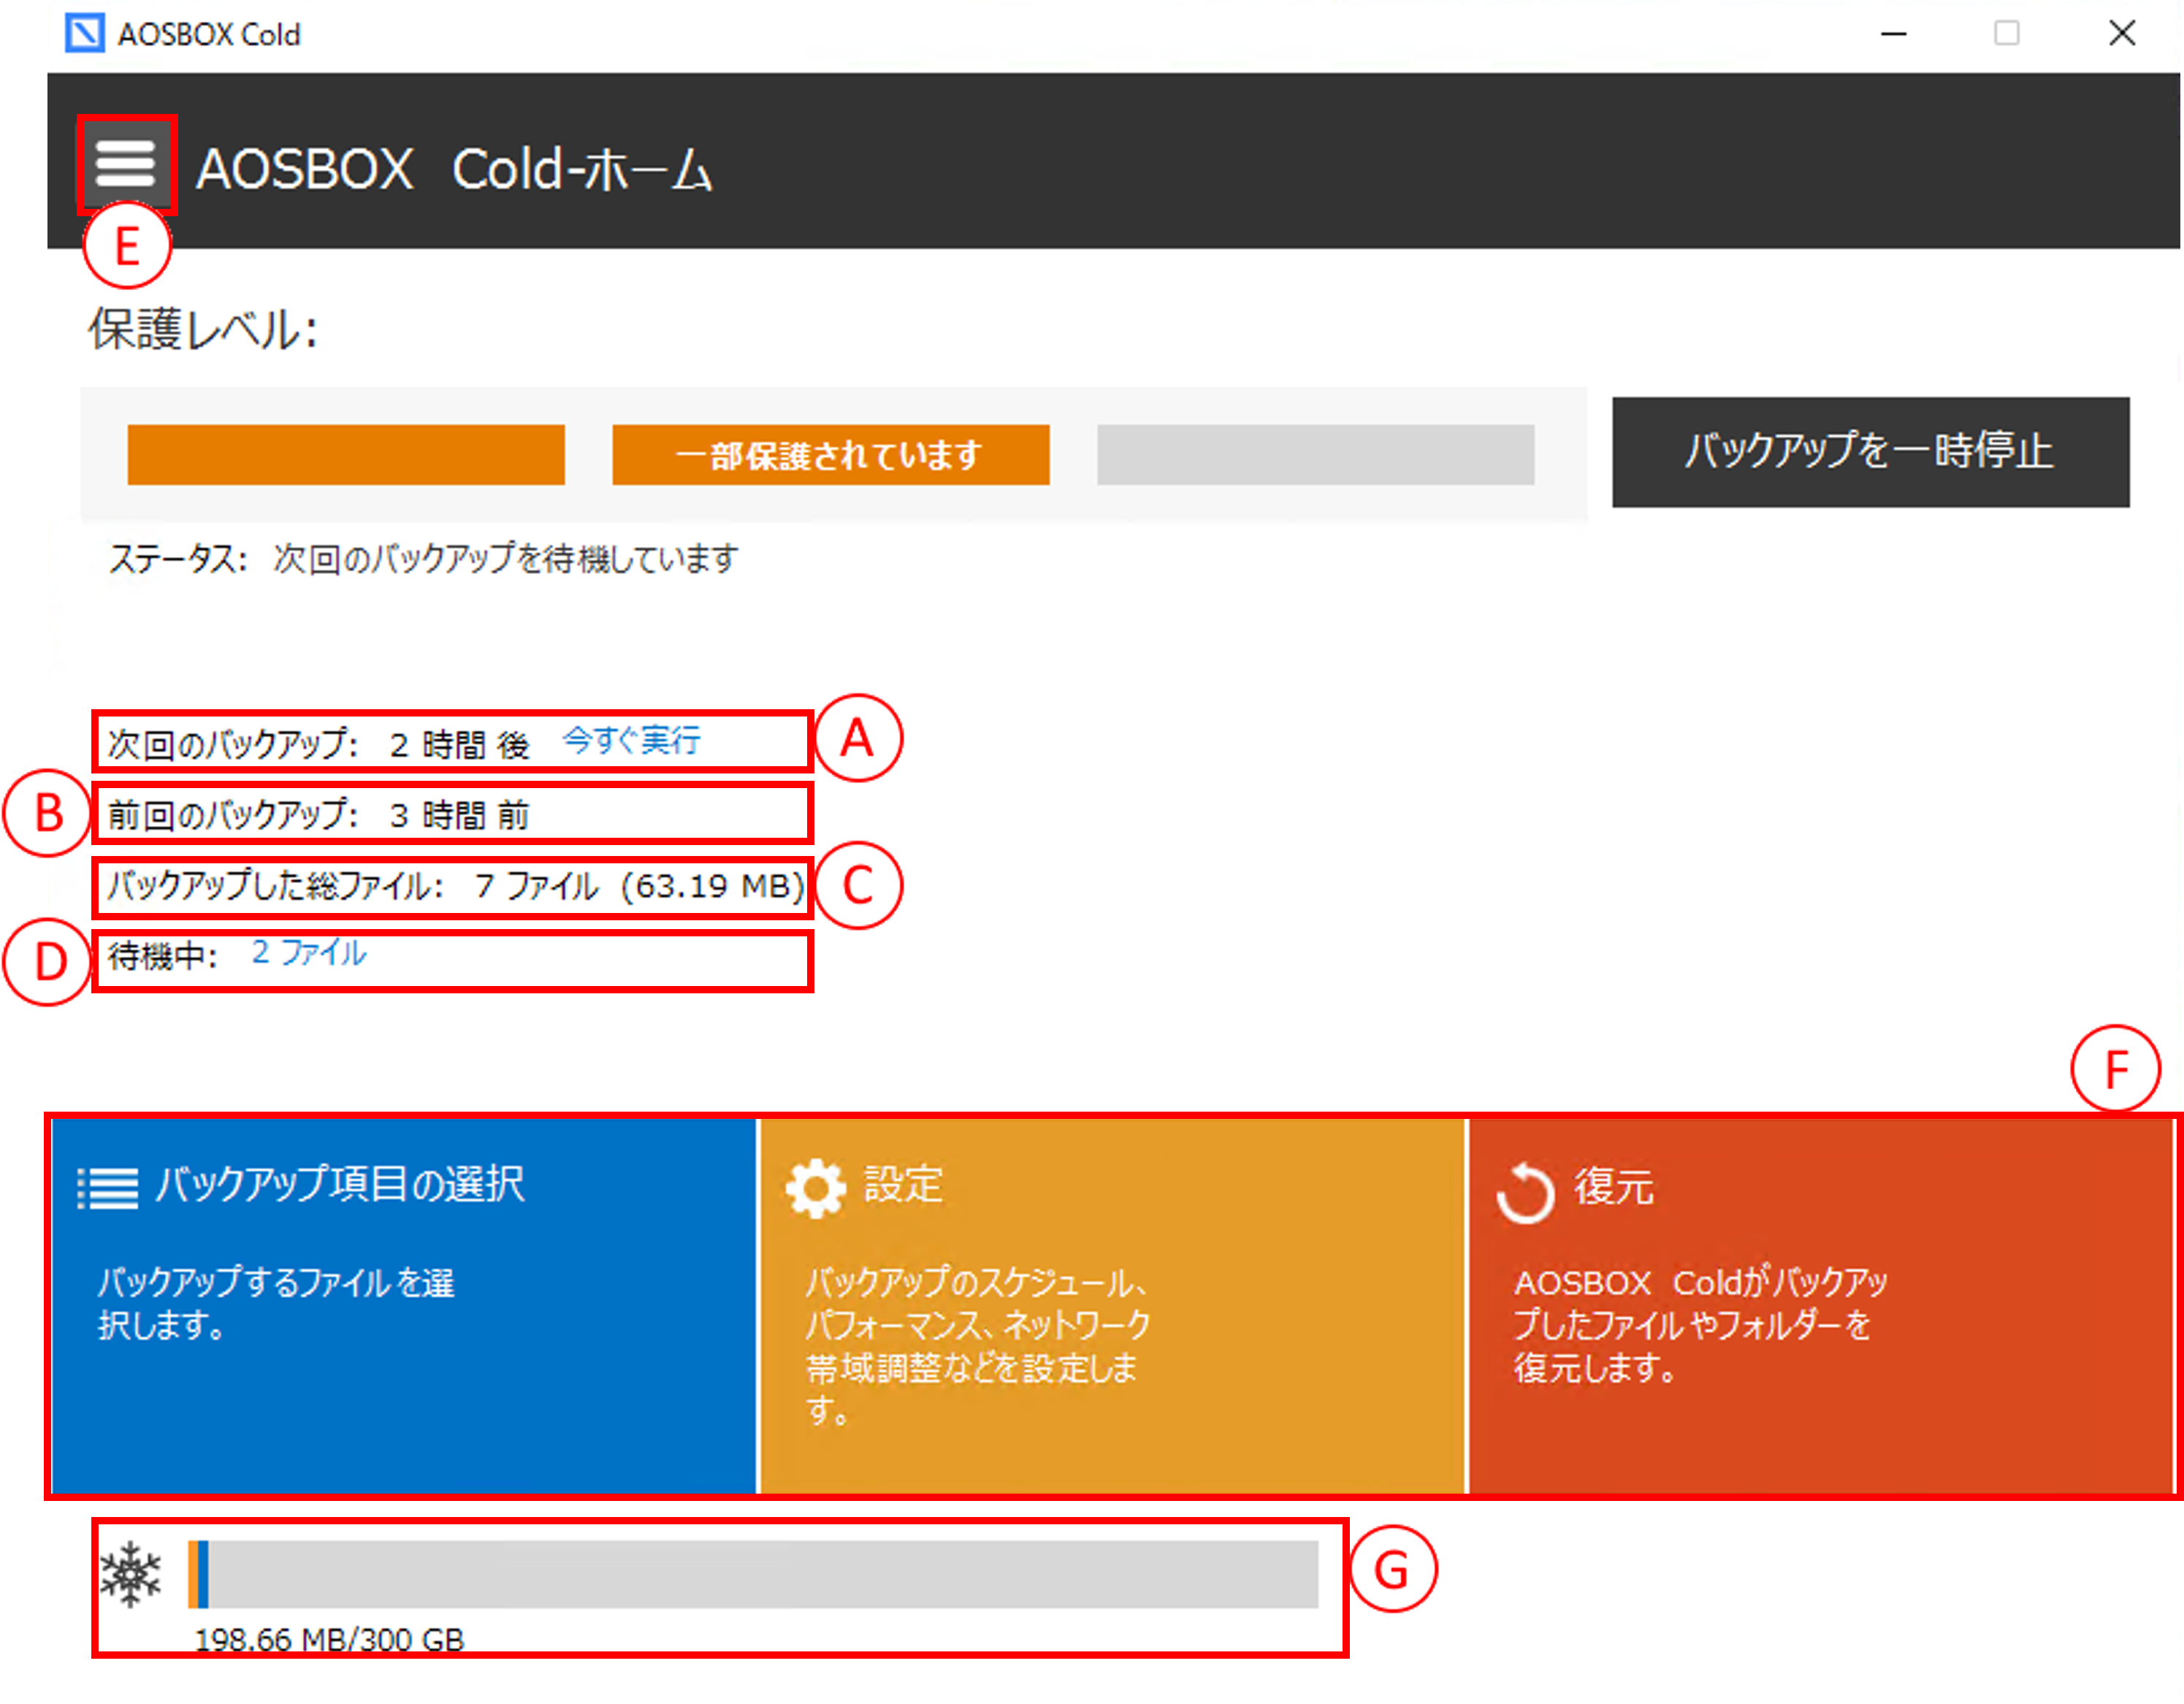Click the ステータス status message text
2184x1704 pixels.
(424, 559)
